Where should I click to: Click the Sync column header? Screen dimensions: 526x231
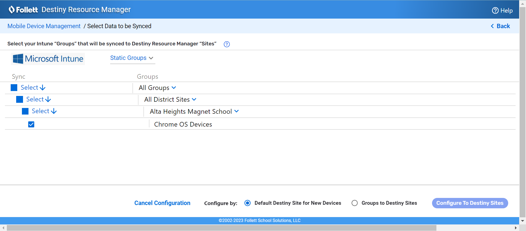(x=18, y=77)
